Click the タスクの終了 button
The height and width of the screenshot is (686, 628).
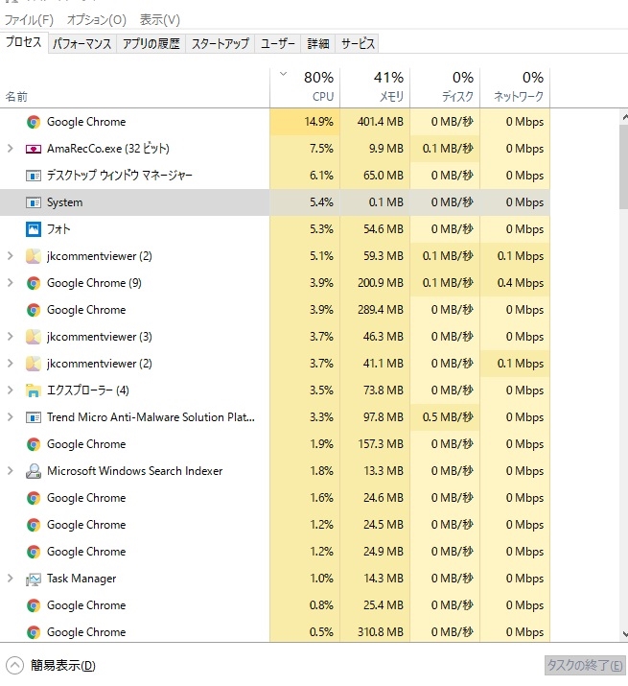point(584,665)
